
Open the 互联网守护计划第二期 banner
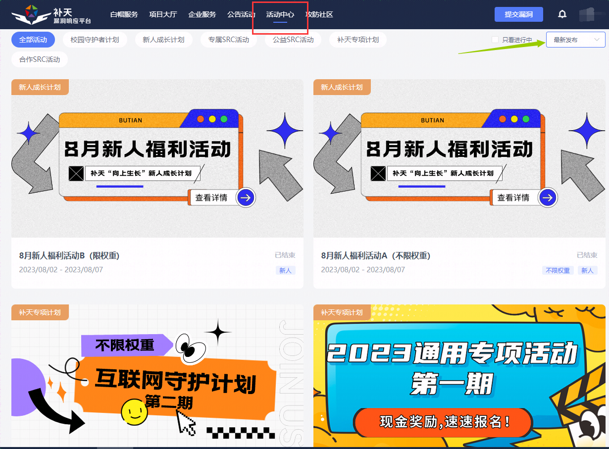point(157,376)
